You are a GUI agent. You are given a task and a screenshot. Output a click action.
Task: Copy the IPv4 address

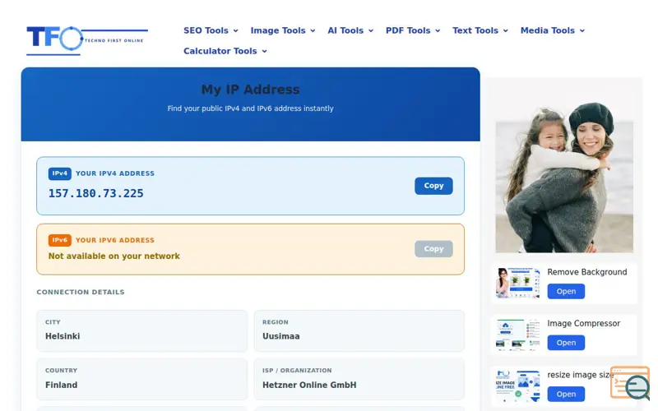(x=433, y=186)
